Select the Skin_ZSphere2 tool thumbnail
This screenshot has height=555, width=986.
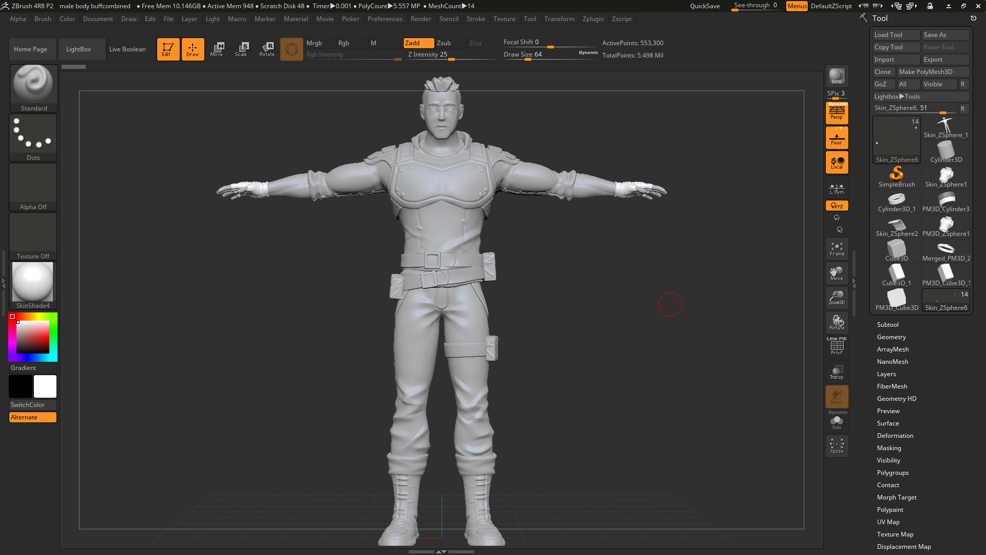(x=897, y=227)
